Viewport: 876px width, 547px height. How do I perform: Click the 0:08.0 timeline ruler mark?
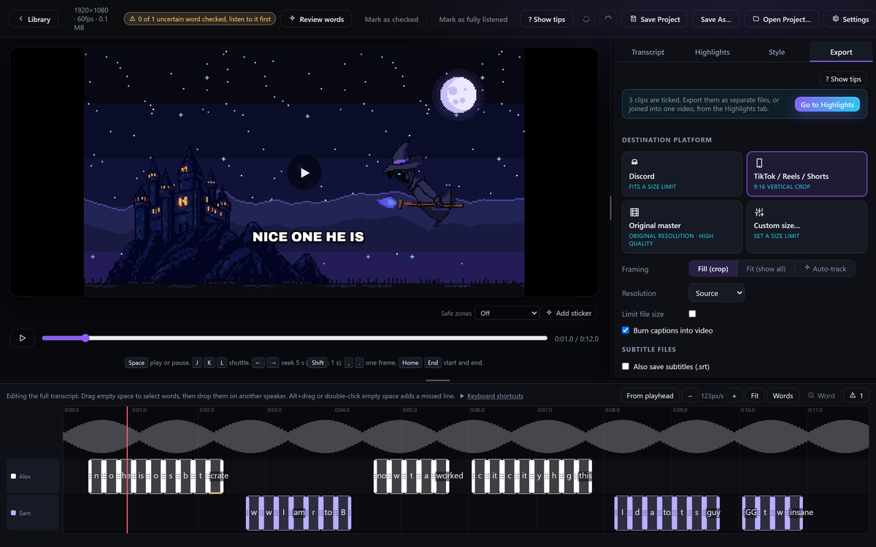tap(612, 410)
